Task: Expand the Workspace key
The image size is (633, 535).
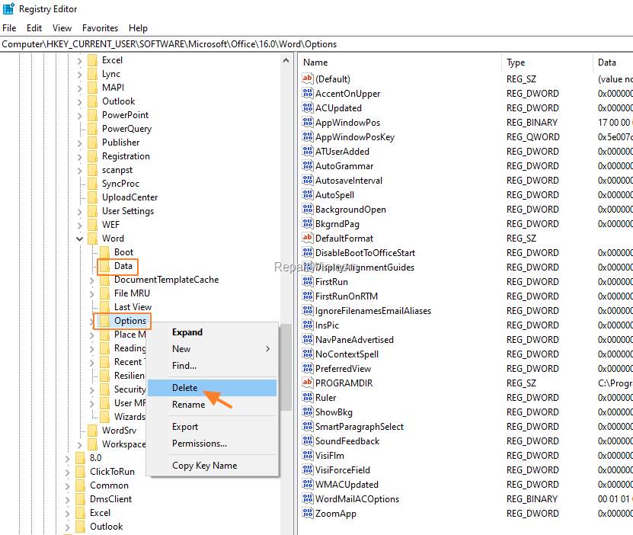Action: tap(79, 445)
